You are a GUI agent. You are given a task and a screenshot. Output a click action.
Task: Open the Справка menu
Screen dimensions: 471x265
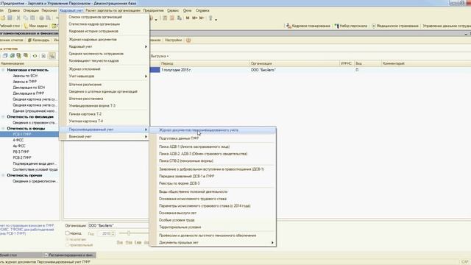202,10
